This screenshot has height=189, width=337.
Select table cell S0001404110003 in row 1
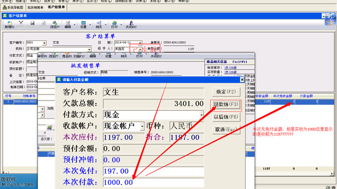(x=26, y=101)
